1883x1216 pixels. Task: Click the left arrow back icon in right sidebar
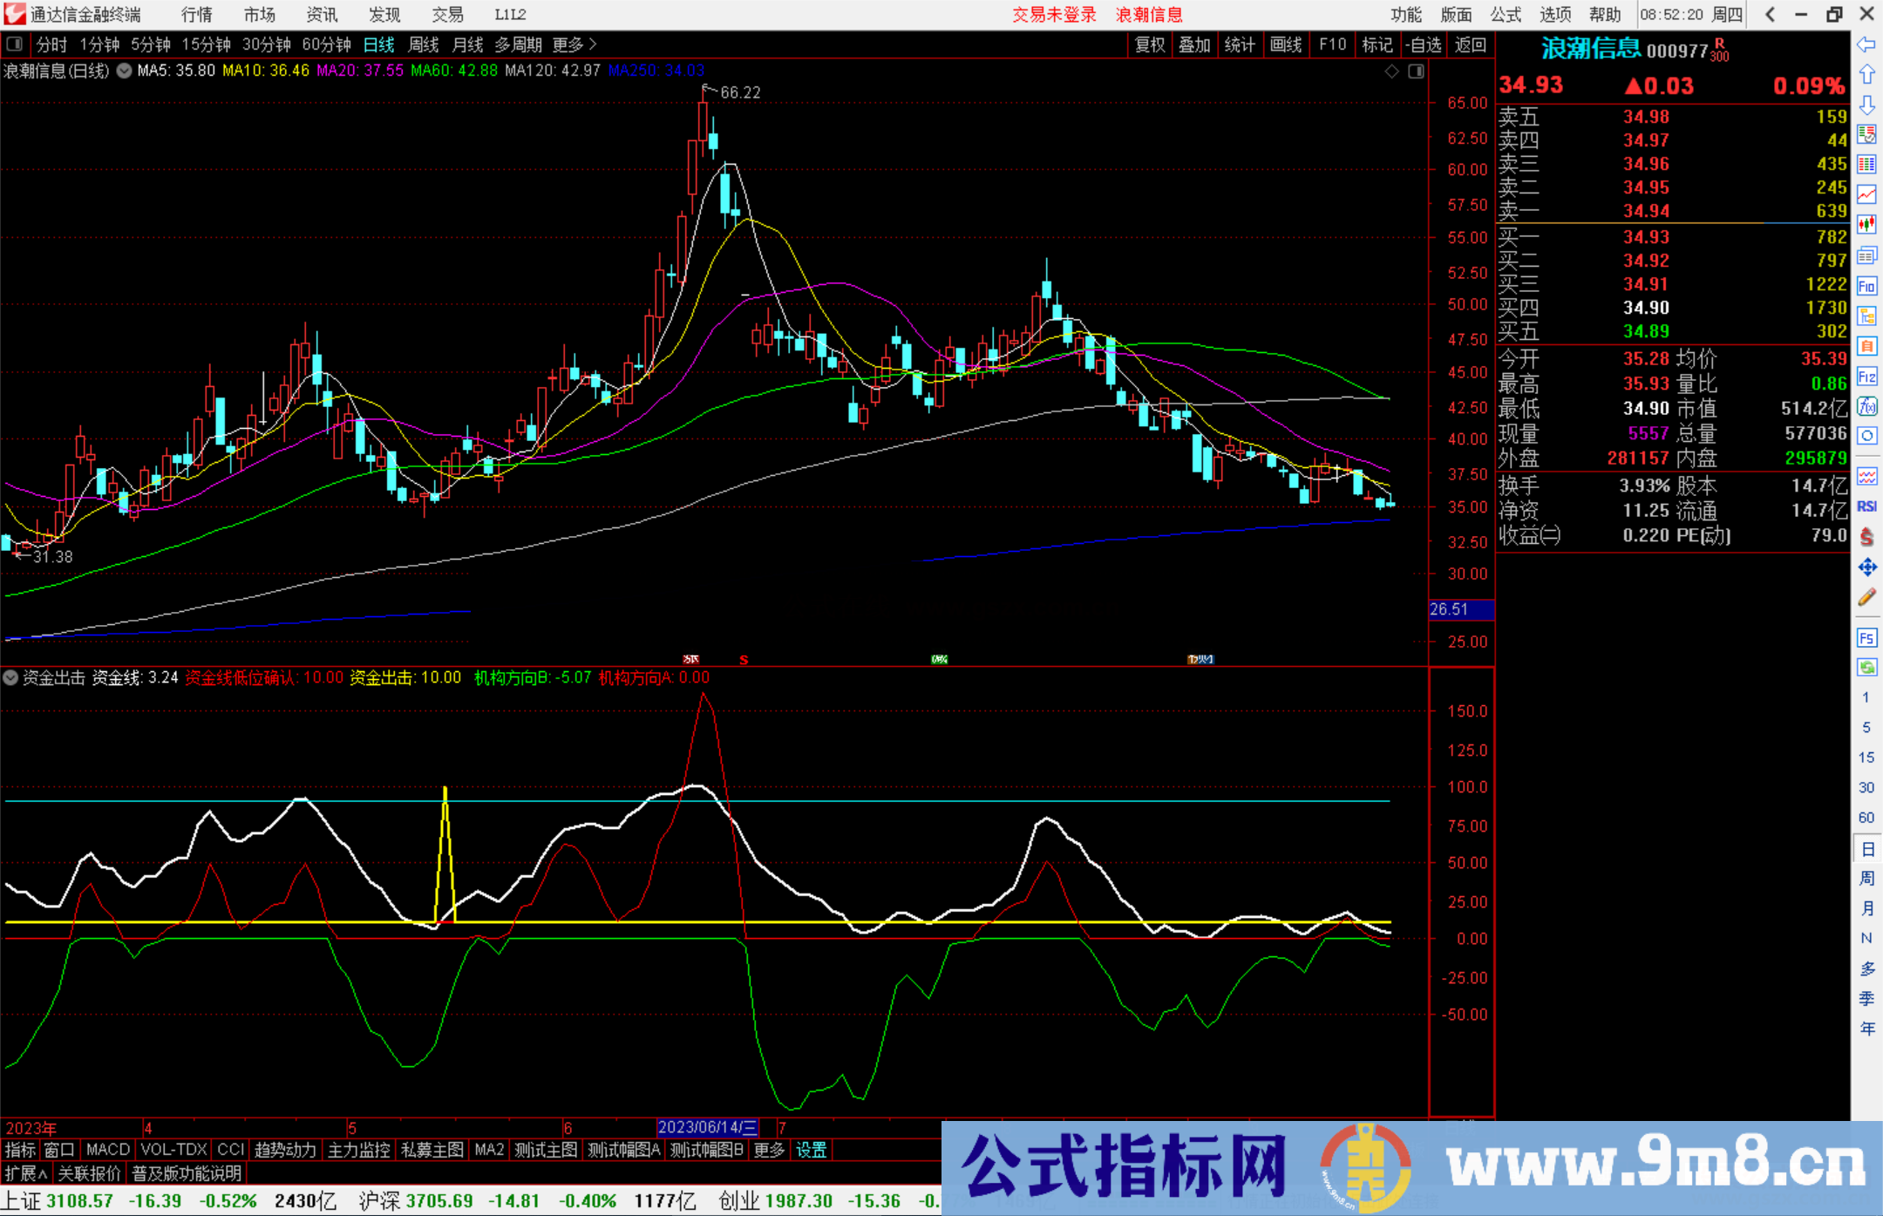click(x=1866, y=44)
